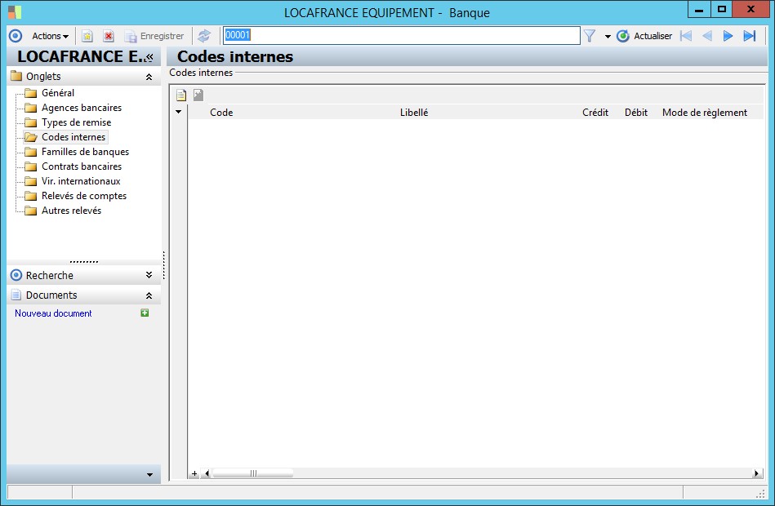Viewport: 775px width, 506px height.
Task: Click the synchronize arrows toolbar icon
Action: click(x=203, y=36)
